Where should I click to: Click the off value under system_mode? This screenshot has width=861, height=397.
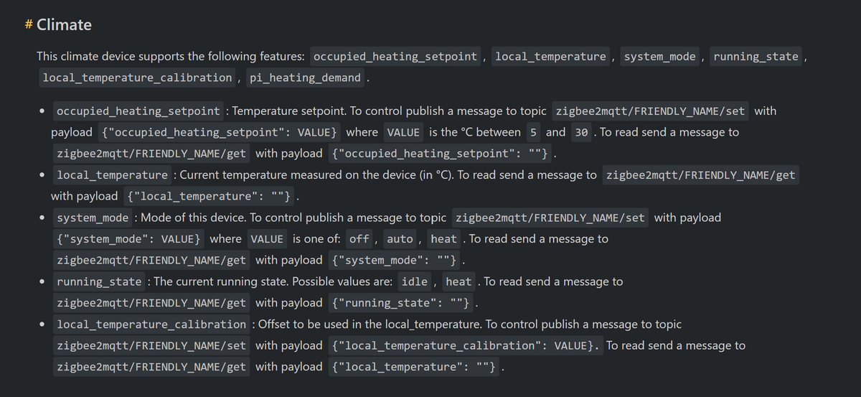(358, 239)
